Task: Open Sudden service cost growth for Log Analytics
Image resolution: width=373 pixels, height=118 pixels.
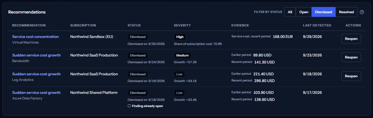Action: pyautogui.click(x=36, y=74)
